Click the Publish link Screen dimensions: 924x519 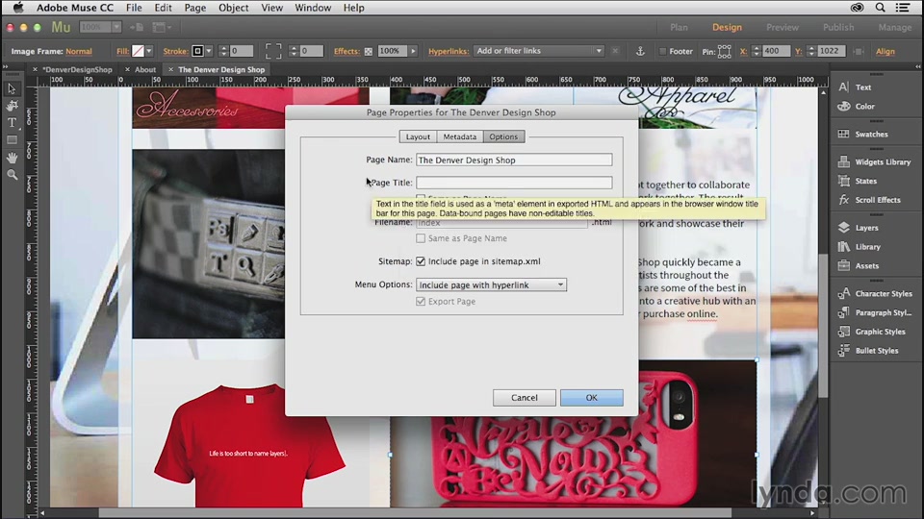click(838, 27)
